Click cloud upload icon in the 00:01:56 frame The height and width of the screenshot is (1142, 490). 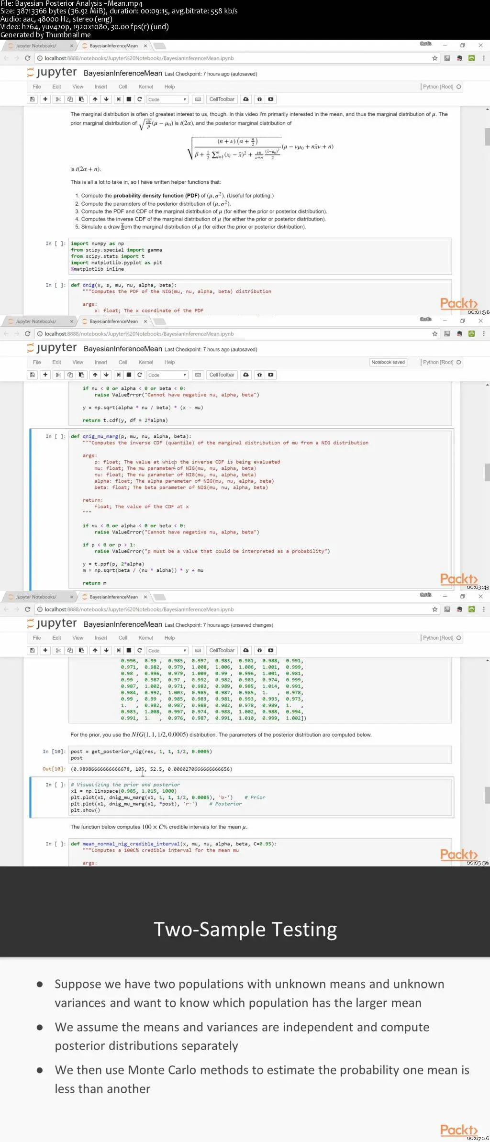pyautogui.click(x=246, y=100)
